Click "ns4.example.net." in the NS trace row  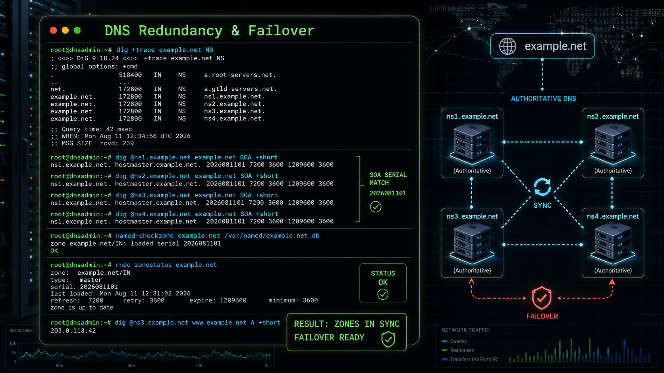(234, 119)
